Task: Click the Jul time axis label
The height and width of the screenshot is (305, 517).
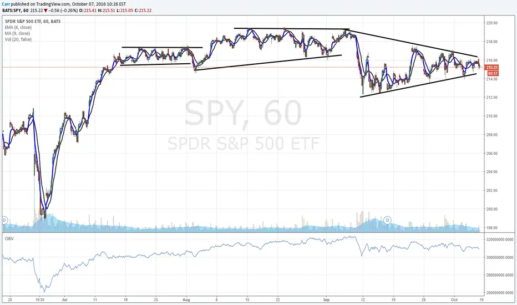Action: (64, 300)
